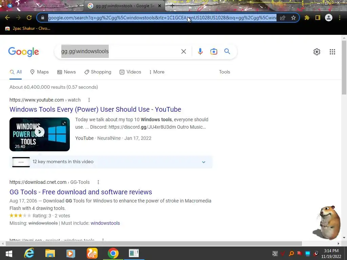Click the https://download.cnet.com result URL
The width and height of the screenshot is (347, 260).
point(49,182)
